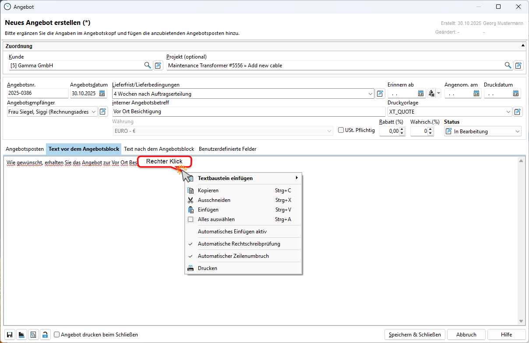
Task: Toggle 'Automatische Rechtschreibprüfung' in context menu
Action: point(239,244)
